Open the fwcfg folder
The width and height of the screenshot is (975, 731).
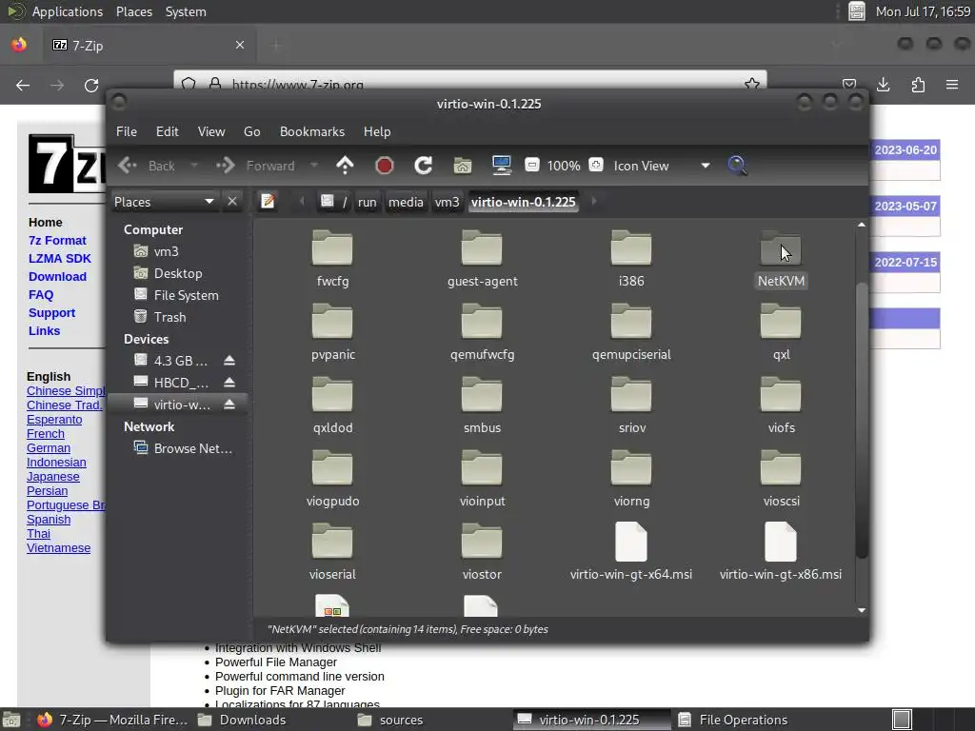(x=332, y=259)
